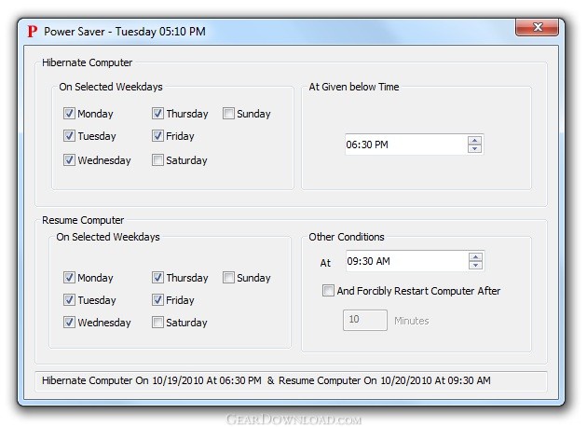Uncheck Monday under Hibernate Computer
Image resolution: width=587 pixels, height=427 pixels.
70,114
